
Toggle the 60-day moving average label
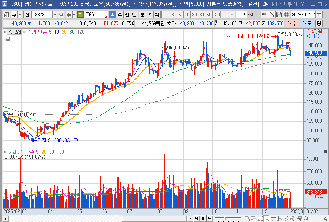coord(72,32)
